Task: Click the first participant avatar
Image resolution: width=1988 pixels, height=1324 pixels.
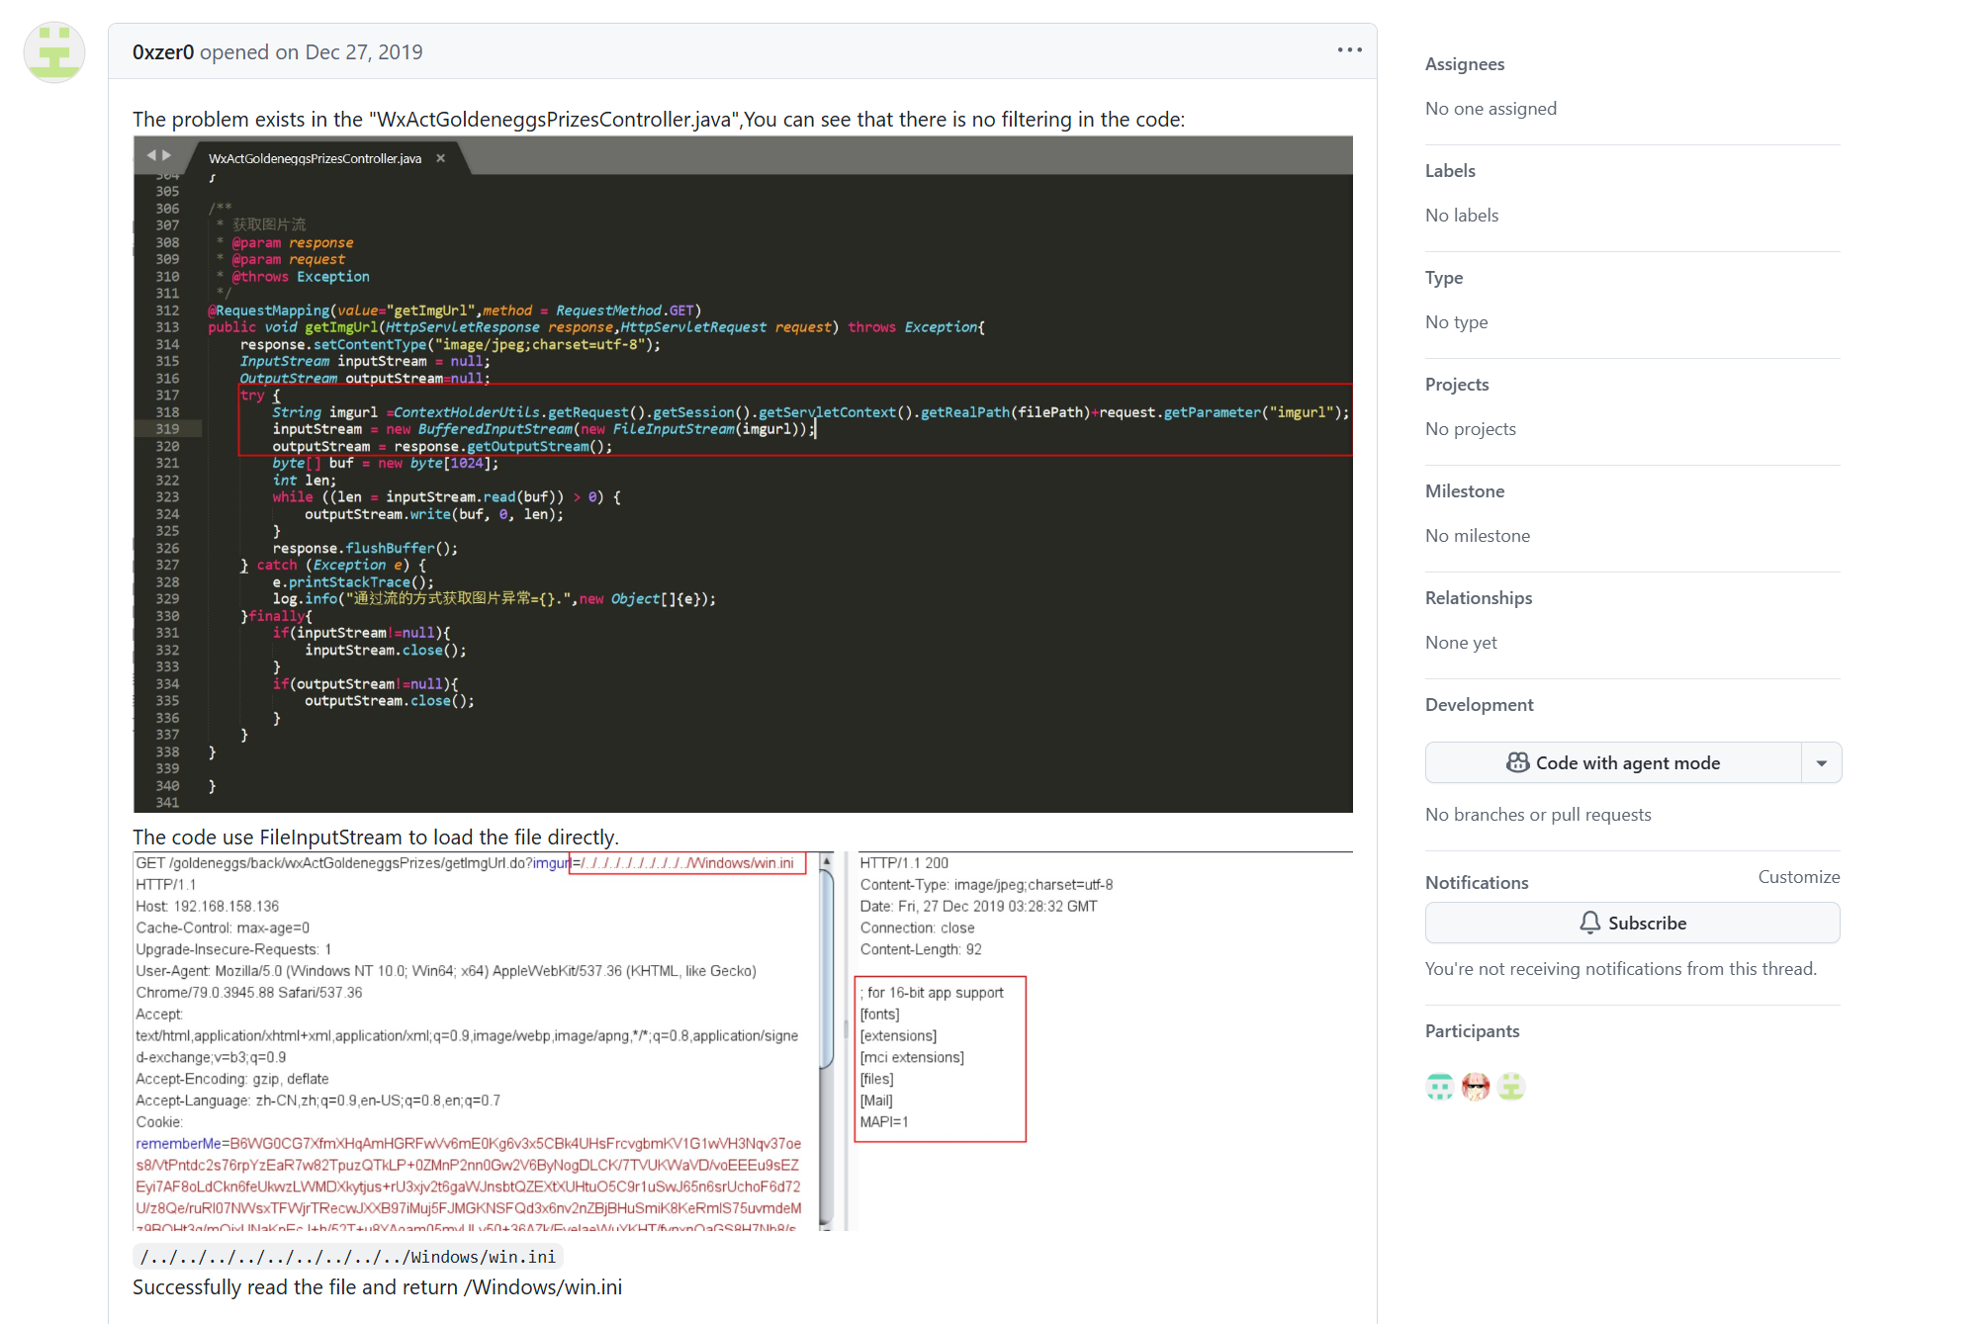Action: tap(1440, 1087)
